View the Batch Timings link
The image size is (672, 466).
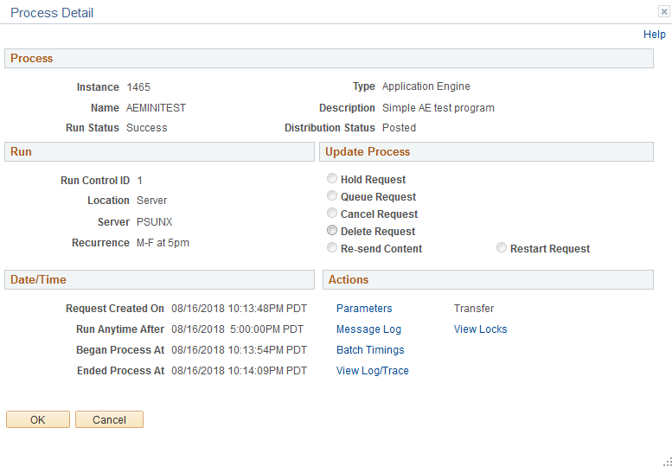pyautogui.click(x=370, y=350)
